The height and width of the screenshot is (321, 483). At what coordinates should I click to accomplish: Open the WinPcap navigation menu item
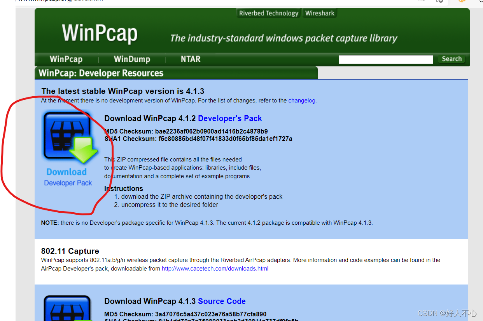(x=66, y=59)
